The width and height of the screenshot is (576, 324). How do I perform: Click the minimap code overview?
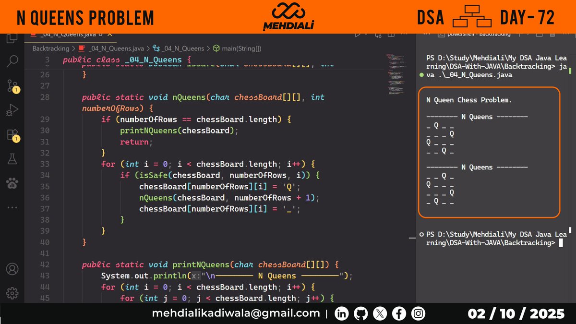click(x=396, y=74)
